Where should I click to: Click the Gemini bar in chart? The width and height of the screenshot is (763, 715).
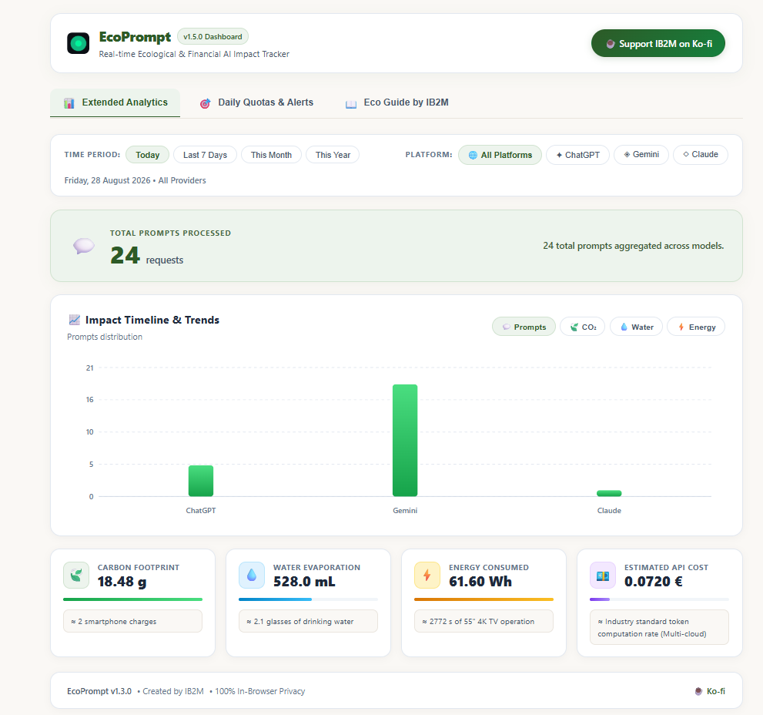[x=405, y=440]
